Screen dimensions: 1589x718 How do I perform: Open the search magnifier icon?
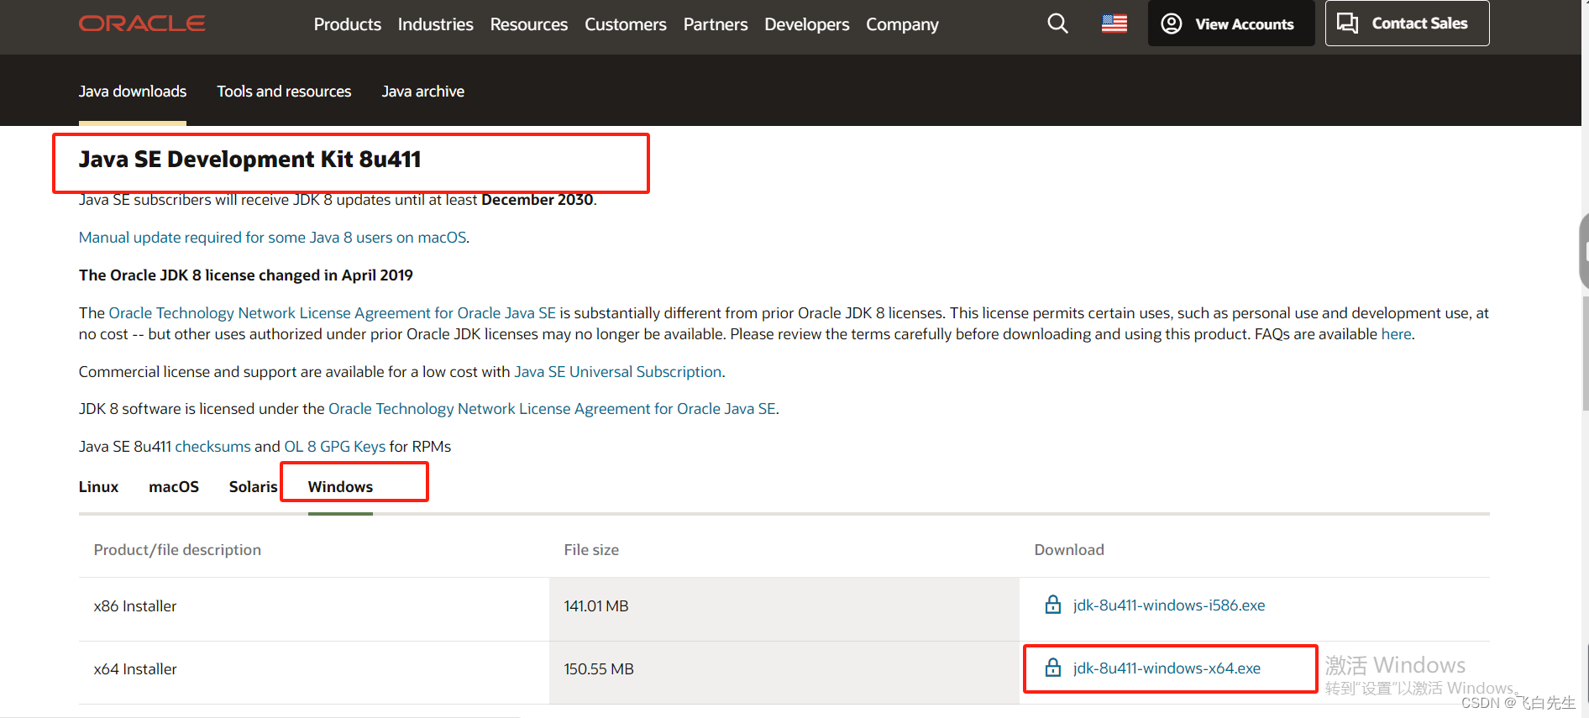click(1057, 24)
